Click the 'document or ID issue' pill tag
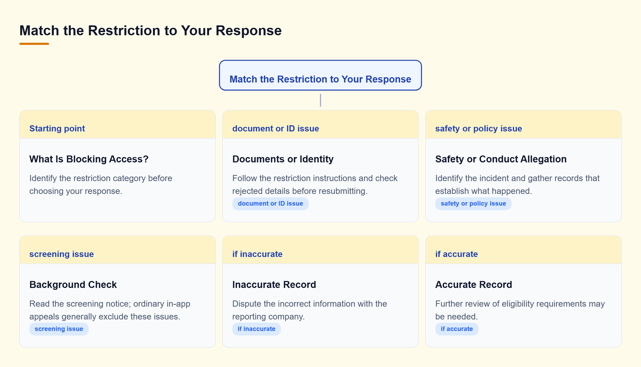 click(x=270, y=204)
